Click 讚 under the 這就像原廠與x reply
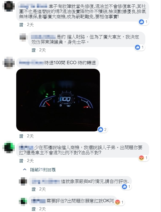The width and height of the screenshot is (161, 212). pos(33,189)
